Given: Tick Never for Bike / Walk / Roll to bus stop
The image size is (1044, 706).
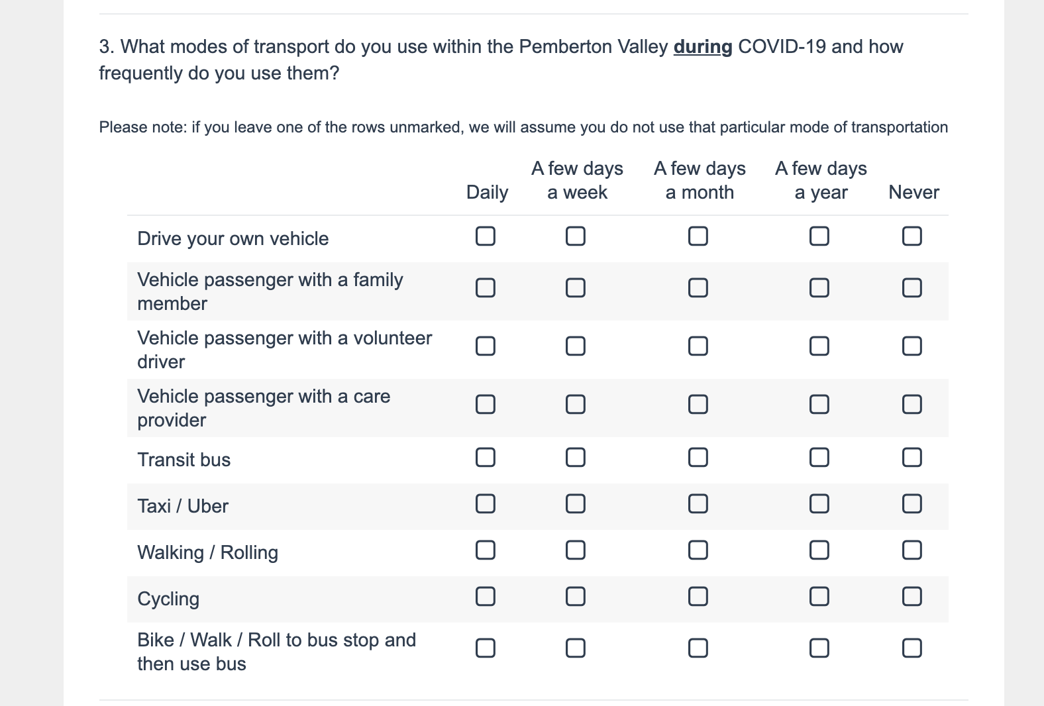Looking at the screenshot, I should click(x=912, y=648).
